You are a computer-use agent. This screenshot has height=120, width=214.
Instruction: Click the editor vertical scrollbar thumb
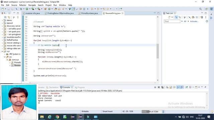pyautogui.click(x=157, y=51)
